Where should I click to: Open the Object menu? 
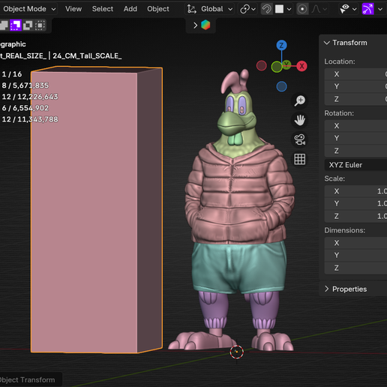pyautogui.click(x=158, y=9)
